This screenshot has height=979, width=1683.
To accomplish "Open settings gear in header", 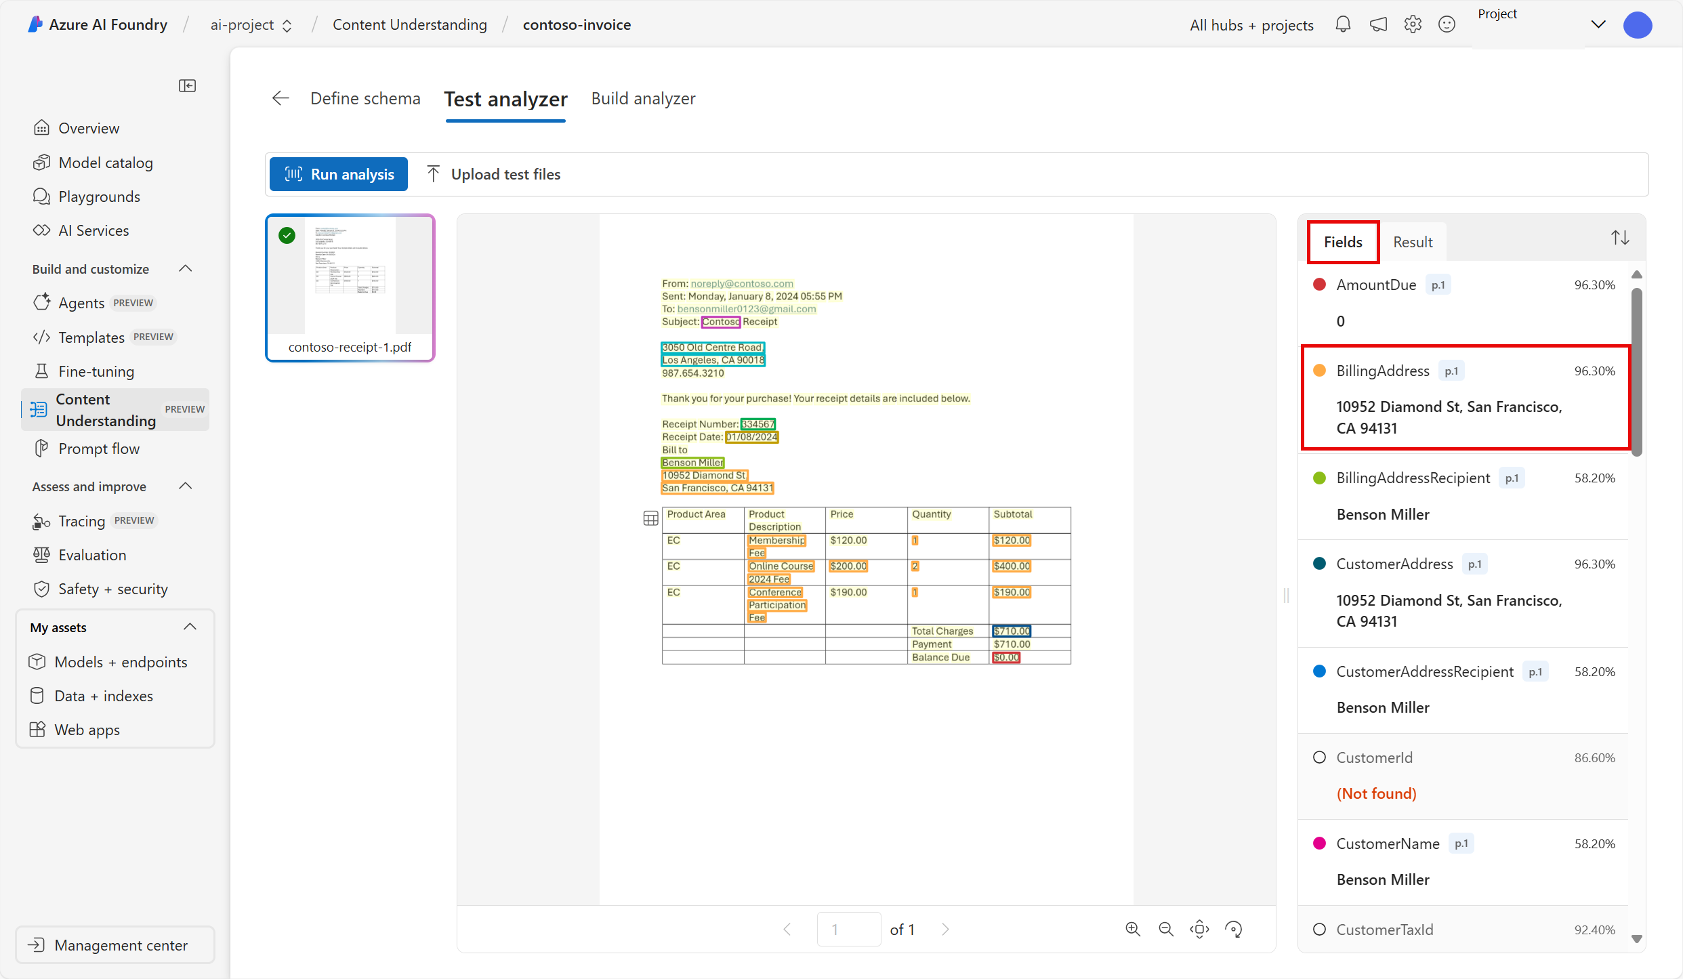I will click(x=1413, y=25).
